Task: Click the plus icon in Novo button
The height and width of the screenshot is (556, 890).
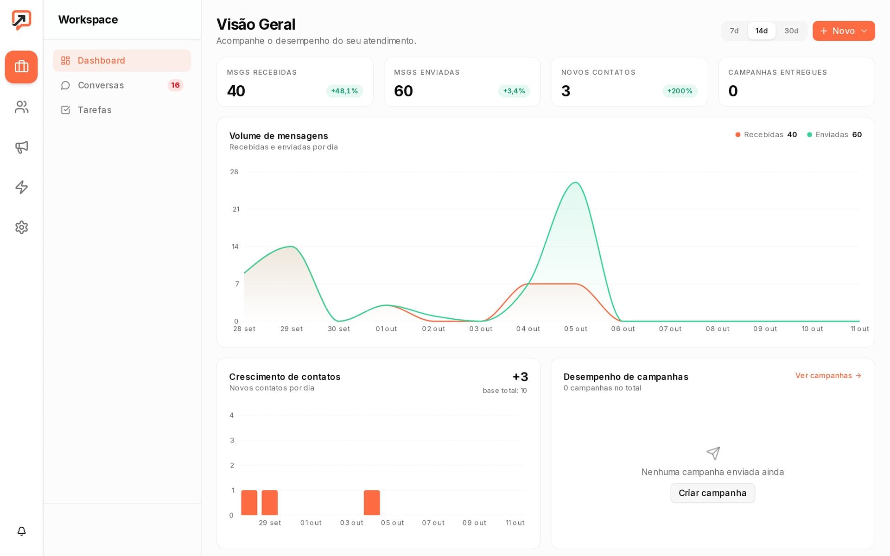Action: [x=824, y=31]
